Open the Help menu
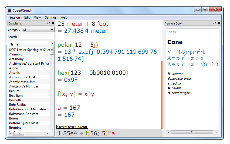Image resolution: width=230 pixels, height=144 pixels. click(x=64, y=17)
